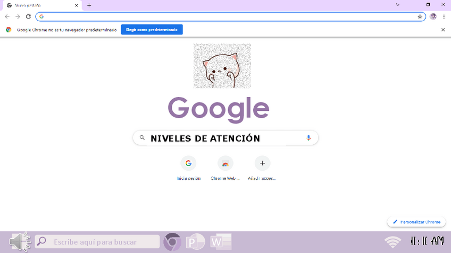The image size is (451, 253).
Task: Open the Inicia sesión shortcut
Action: click(x=188, y=168)
